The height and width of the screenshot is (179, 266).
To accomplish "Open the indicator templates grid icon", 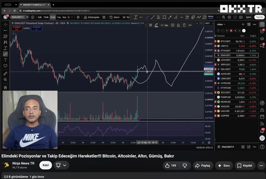I will point(104,17).
